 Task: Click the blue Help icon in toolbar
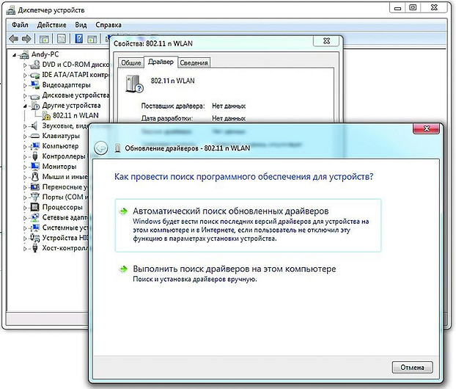[78, 38]
